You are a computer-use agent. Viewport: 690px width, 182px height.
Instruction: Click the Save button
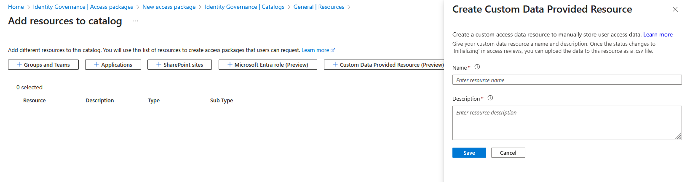tap(469, 153)
